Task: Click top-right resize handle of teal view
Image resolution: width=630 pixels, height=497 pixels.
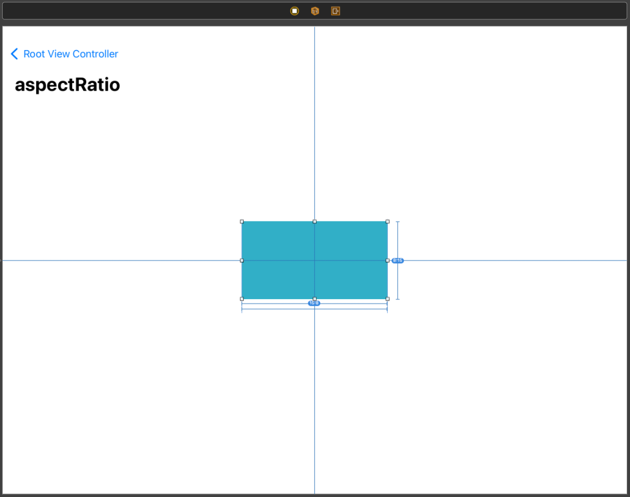Action: [388, 222]
